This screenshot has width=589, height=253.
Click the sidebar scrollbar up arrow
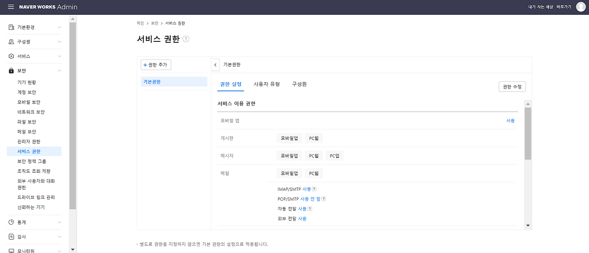73,19
